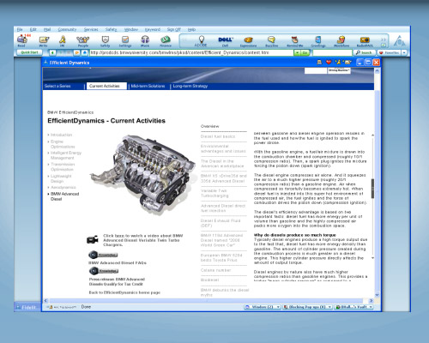The image size is (429, 343).
Task: Click the Go button beside address bar
Action: [x=305, y=52]
